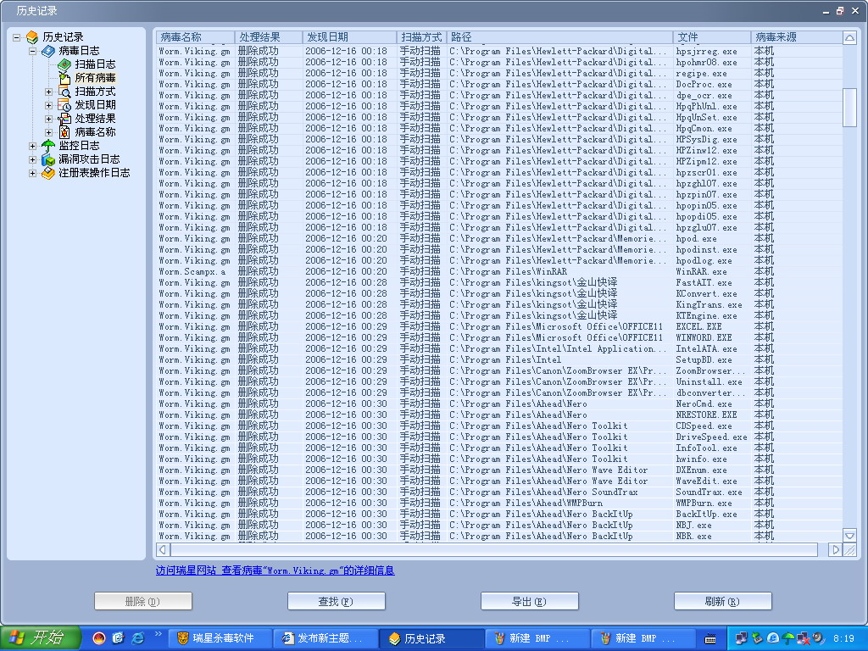This screenshot has width=868, height=651.
Task: Collapse the 病毒日志 tree node
Action: (x=33, y=51)
